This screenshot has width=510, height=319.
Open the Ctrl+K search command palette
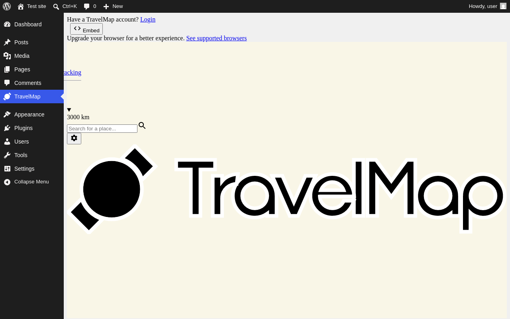[x=65, y=6]
